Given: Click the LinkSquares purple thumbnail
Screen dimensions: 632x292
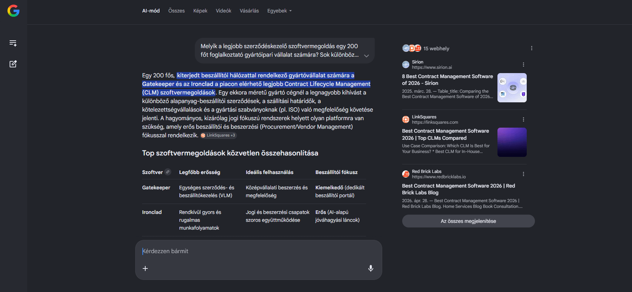Looking at the screenshot, I should [512, 142].
